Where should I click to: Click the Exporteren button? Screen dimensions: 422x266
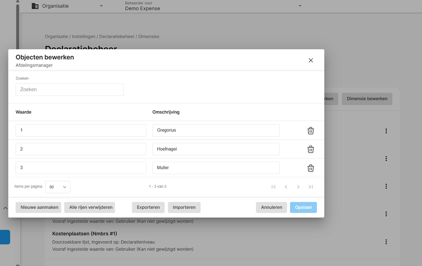click(x=148, y=207)
